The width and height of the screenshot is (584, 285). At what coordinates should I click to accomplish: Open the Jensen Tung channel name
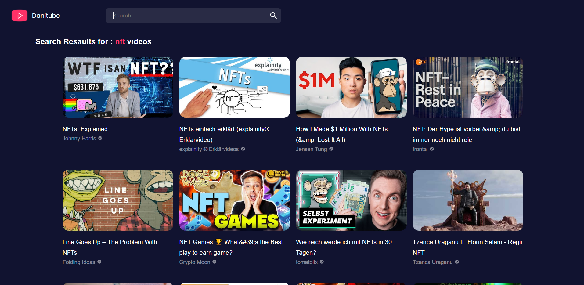pyautogui.click(x=311, y=149)
